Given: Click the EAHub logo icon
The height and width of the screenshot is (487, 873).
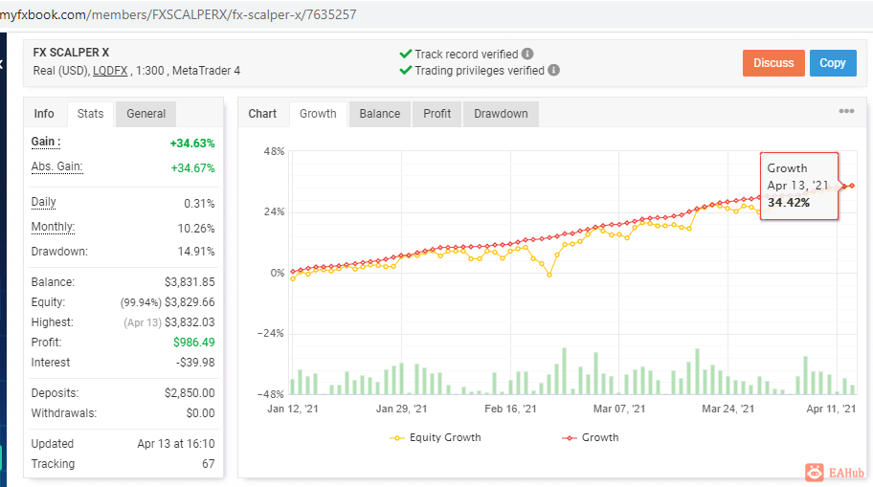Looking at the screenshot, I should (x=814, y=473).
